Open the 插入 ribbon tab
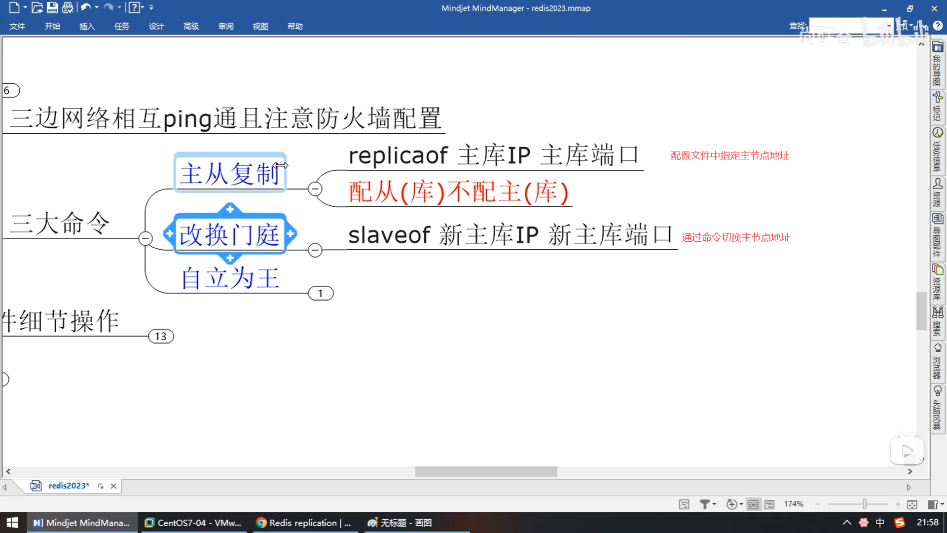This screenshot has width=947, height=533. pos(87,26)
